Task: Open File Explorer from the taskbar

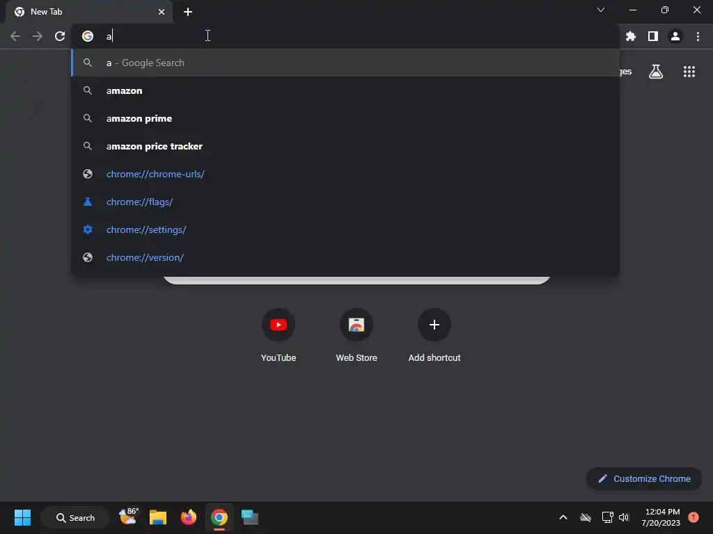Action: pyautogui.click(x=158, y=517)
